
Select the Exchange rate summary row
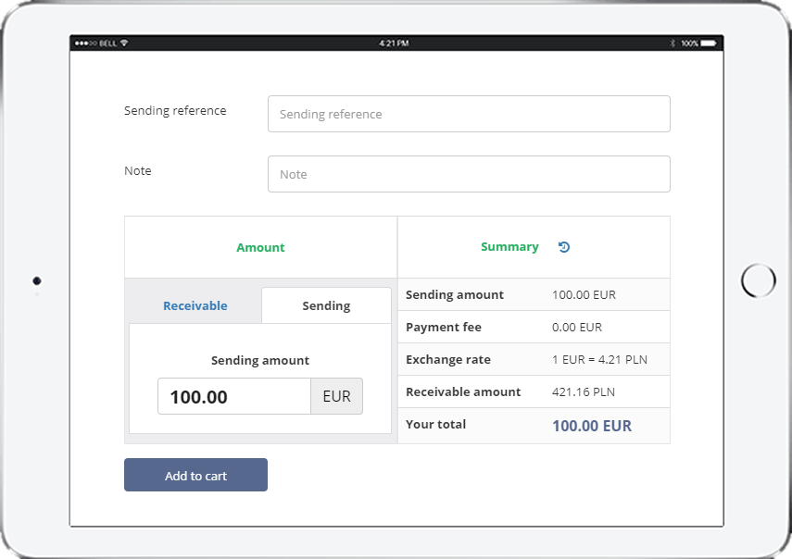click(534, 359)
